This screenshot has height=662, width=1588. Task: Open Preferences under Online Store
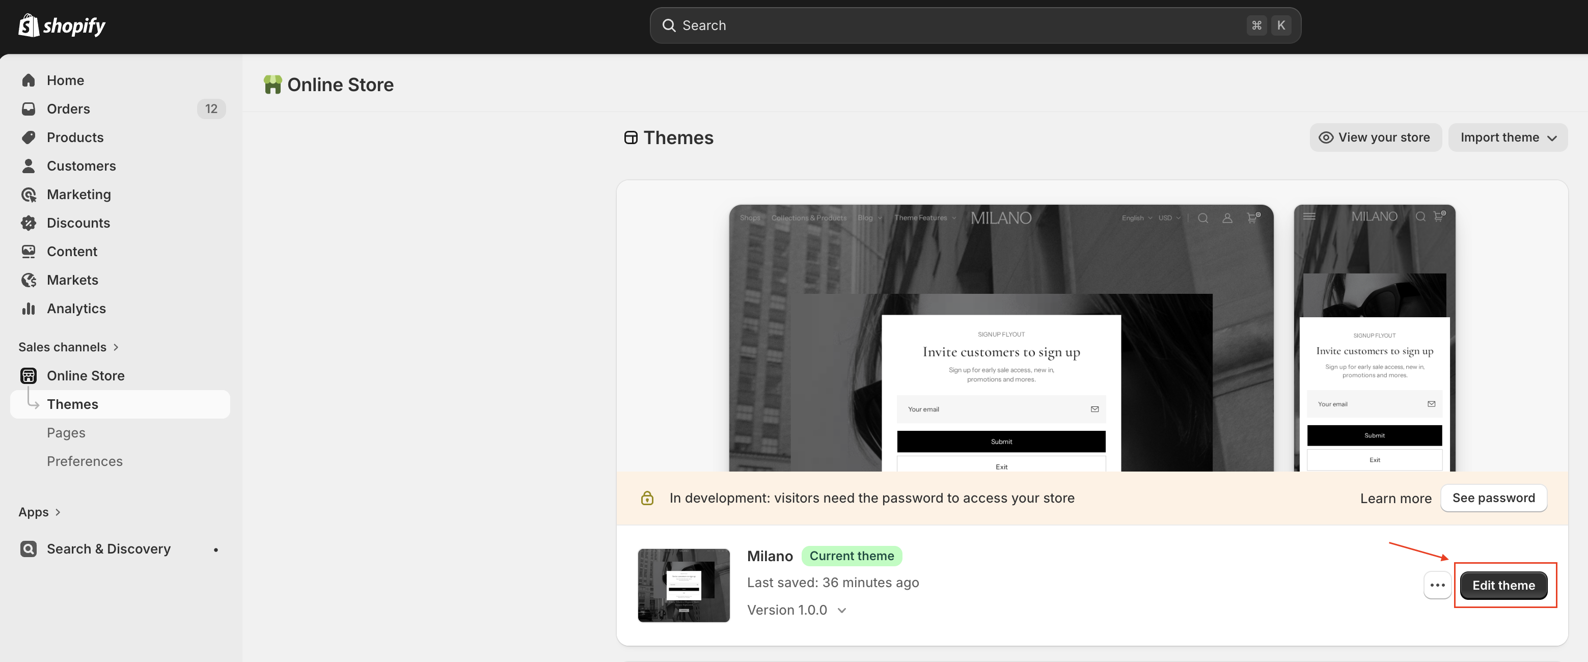click(85, 461)
